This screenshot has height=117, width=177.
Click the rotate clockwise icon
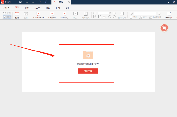point(110,17)
